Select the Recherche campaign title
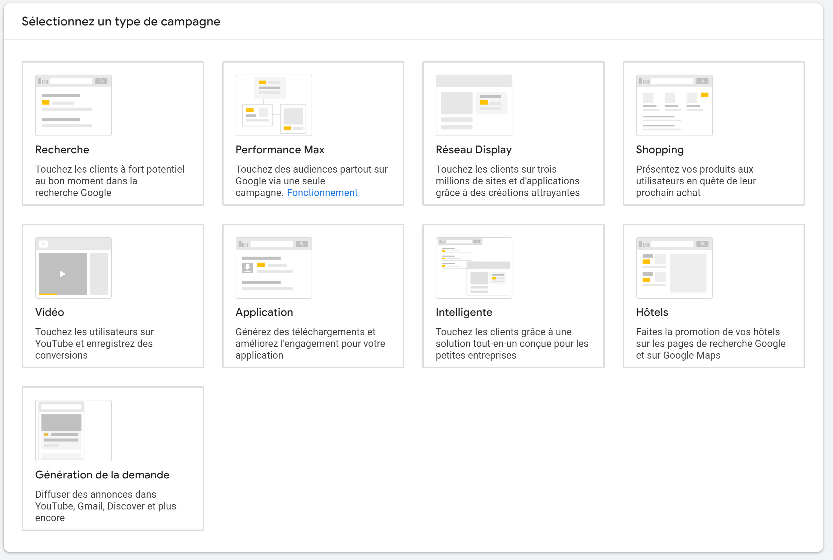The height and width of the screenshot is (560, 833). pyautogui.click(x=62, y=149)
